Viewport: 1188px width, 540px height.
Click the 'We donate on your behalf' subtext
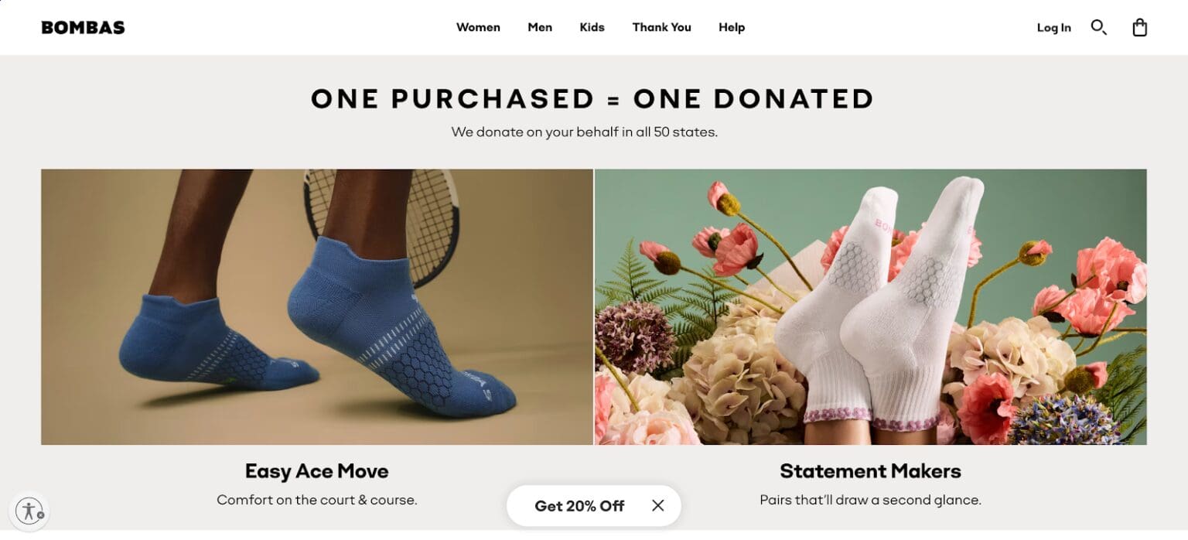pos(584,132)
